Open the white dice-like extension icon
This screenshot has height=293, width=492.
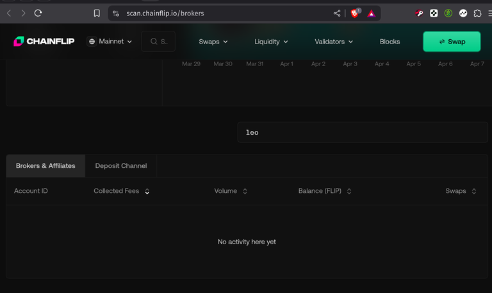pyautogui.click(x=434, y=13)
